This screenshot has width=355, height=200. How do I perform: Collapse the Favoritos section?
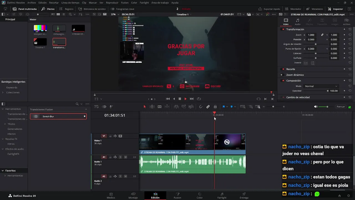(x=3, y=171)
